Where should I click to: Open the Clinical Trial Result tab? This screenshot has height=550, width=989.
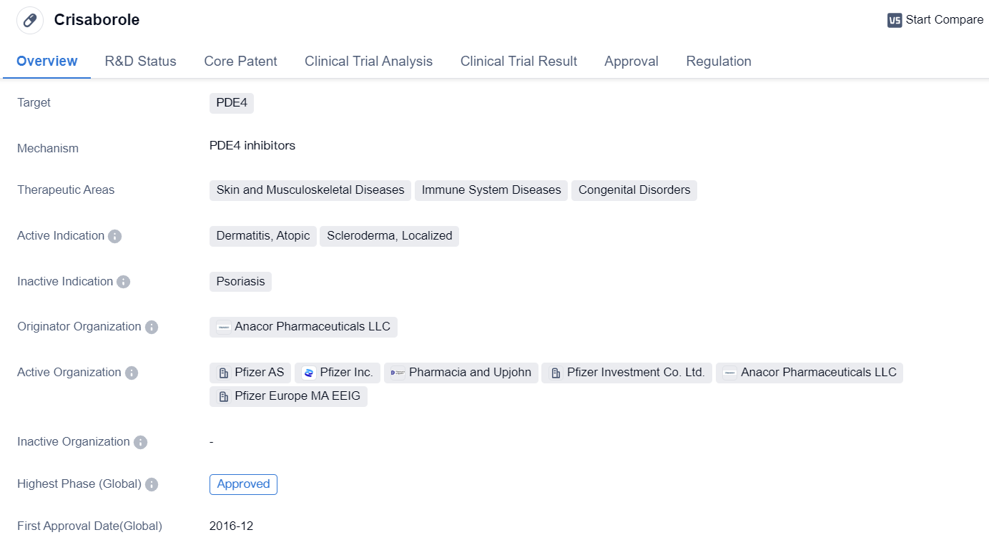click(x=518, y=62)
